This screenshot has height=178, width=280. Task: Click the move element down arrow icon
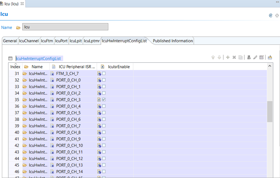pos(219,57)
